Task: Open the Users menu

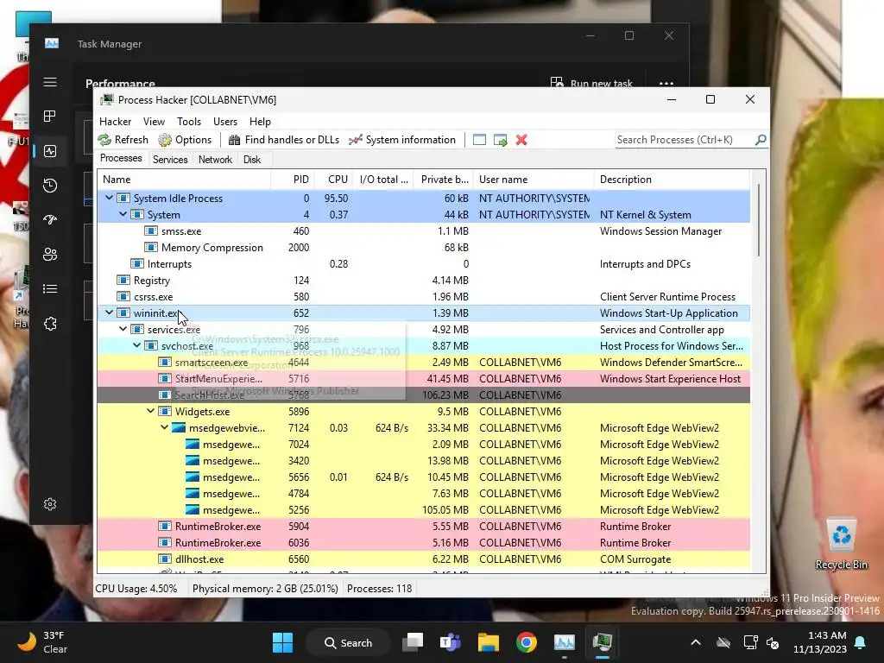Action: click(x=225, y=122)
